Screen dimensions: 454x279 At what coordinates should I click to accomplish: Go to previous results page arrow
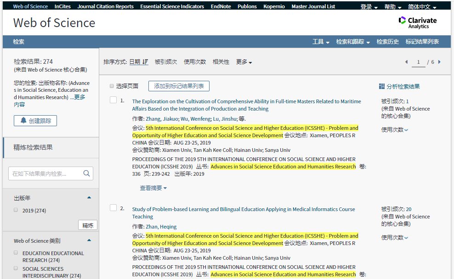click(x=407, y=62)
